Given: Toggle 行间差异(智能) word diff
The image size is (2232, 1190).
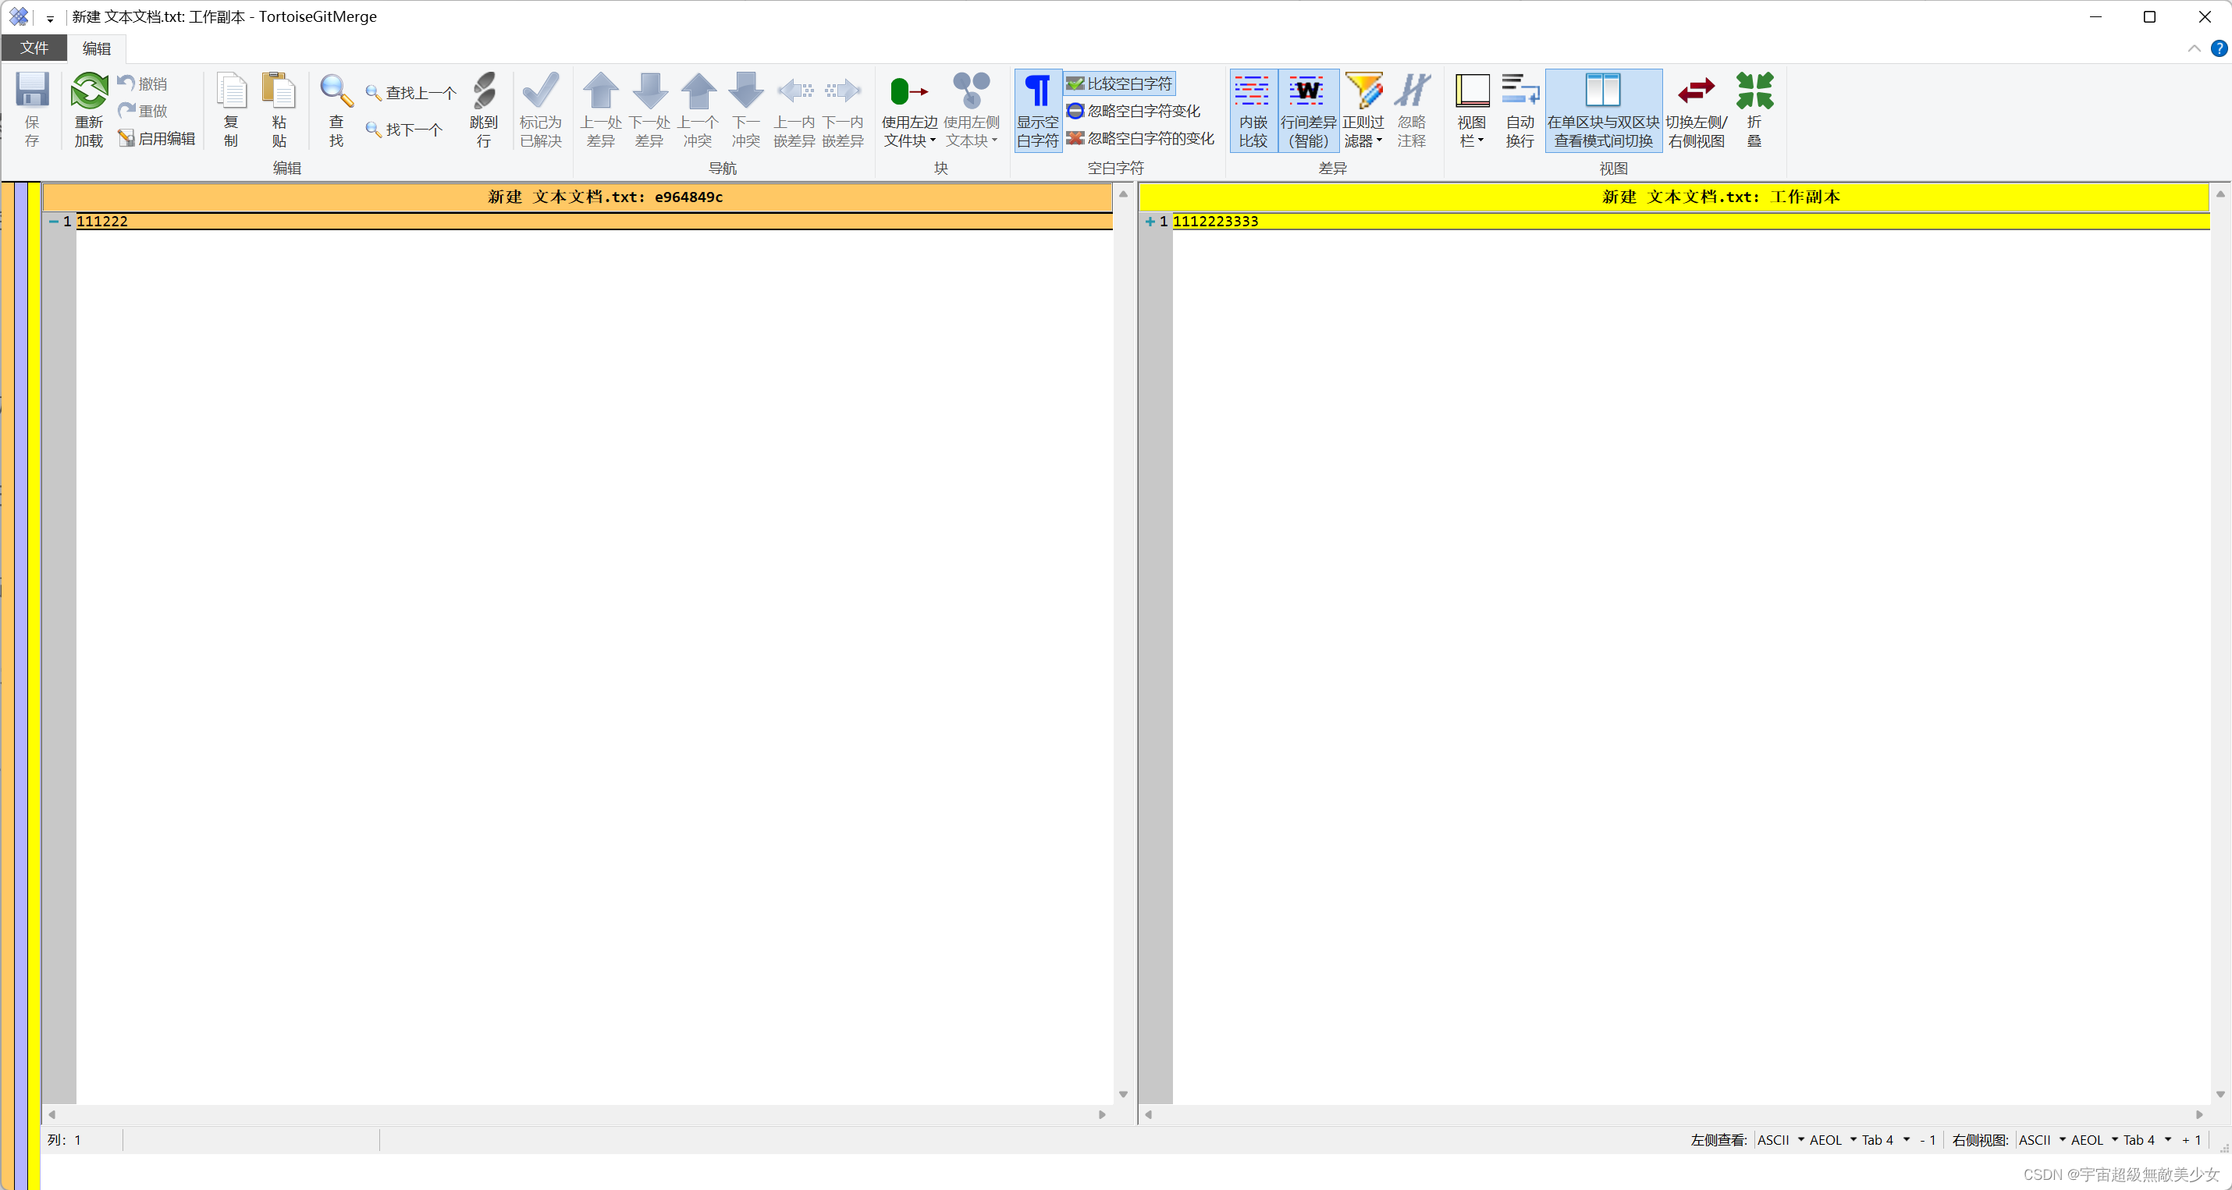Looking at the screenshot, I should (x=1308, y=110).
